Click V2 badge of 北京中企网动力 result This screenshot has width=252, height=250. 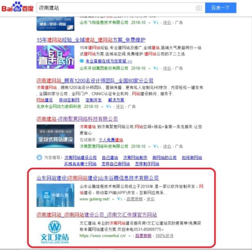pyautogui.click(x=108, y=106)
